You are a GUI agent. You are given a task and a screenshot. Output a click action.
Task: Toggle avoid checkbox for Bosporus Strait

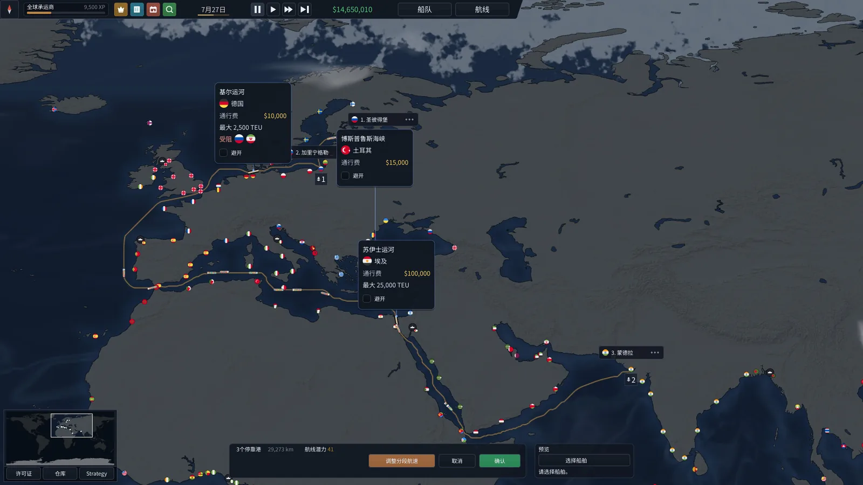pyautogui.click(x=345, y=176)
